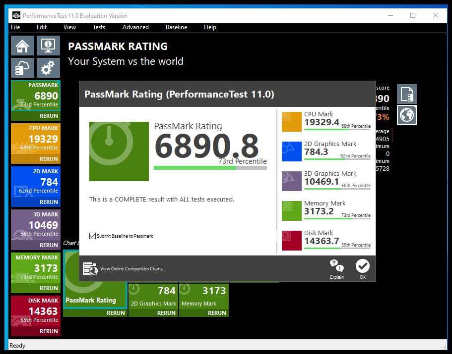Click the blue 2D Graphics Mark icon

pos(291,152)
